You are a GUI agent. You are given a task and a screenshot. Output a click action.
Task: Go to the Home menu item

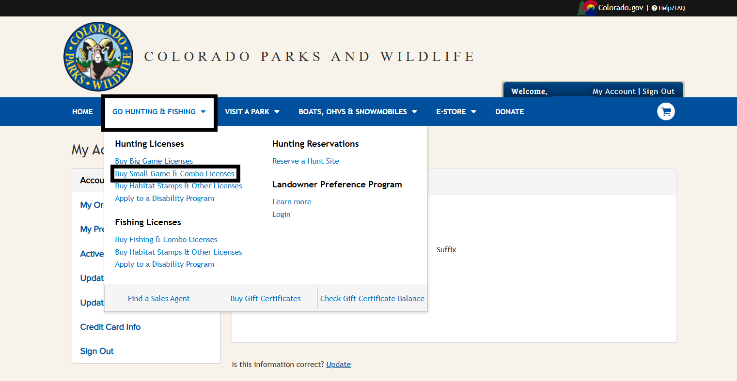[x=82, y=112]
